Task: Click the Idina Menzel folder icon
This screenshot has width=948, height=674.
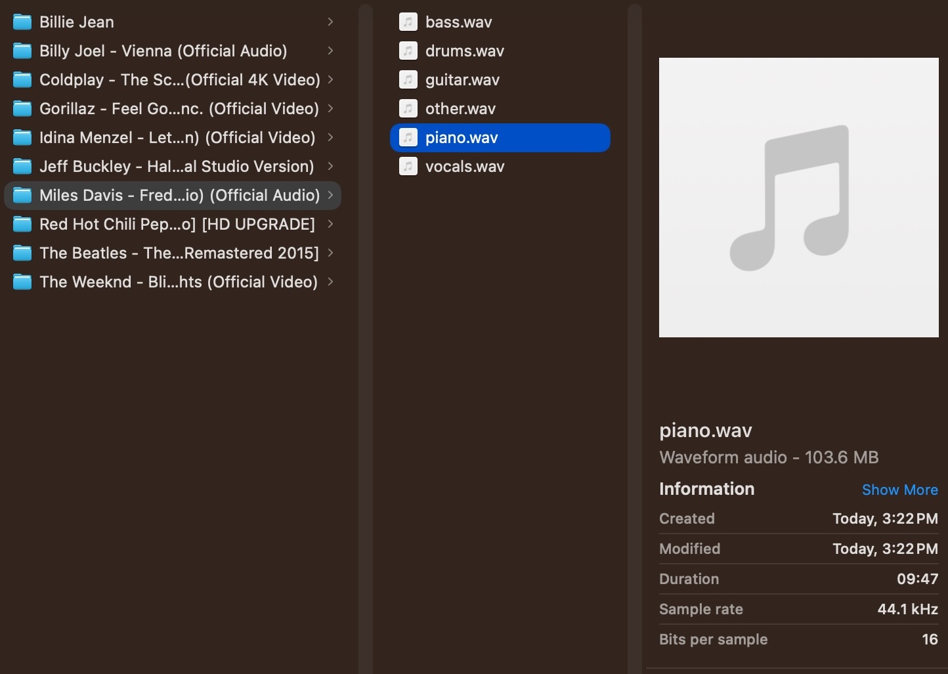Action: coord(22,138)
